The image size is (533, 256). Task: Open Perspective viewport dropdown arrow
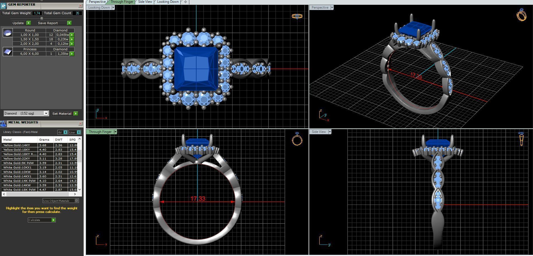tap(332, 8)
